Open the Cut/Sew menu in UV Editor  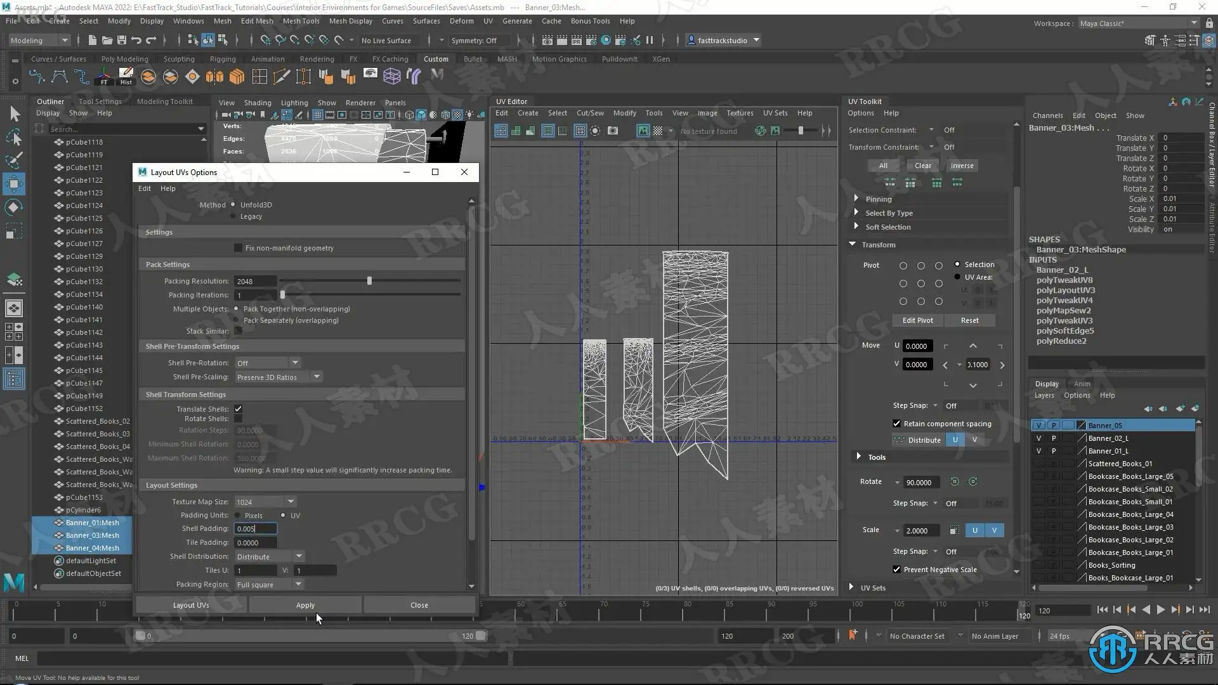click(x=589, y=113)
